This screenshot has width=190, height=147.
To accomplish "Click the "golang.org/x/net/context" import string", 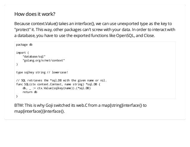I will (x=44, y=61).
